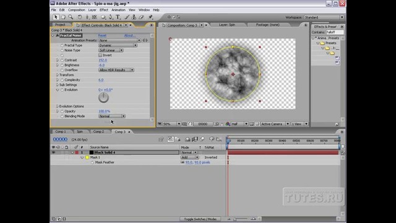Open the Fractal Type dropdown
The width and height of the screenshot is (396, 223).
click(x=118, y=45)
